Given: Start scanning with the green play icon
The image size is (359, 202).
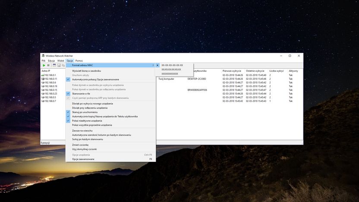Looking at the screenshot, I should pos(44,65).
